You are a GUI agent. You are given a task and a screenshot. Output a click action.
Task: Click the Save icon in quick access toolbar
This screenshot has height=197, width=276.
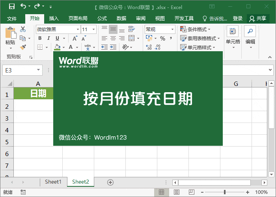pos(11,6)
